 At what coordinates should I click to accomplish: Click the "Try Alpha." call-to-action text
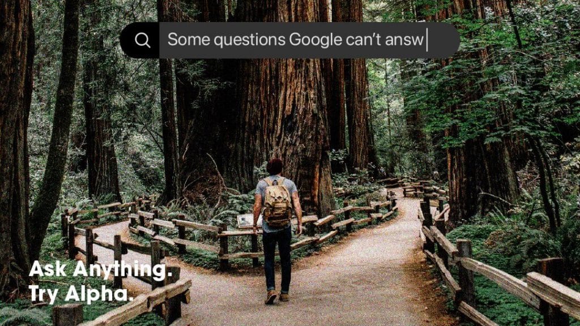[x=80, y=294]
